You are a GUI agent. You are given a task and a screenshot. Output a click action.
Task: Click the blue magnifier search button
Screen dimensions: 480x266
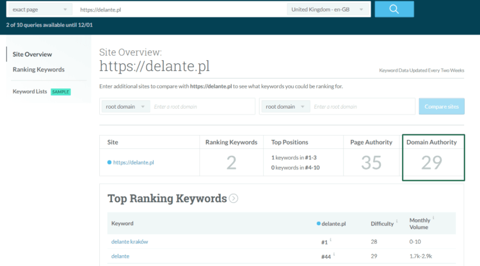[394, 9]
